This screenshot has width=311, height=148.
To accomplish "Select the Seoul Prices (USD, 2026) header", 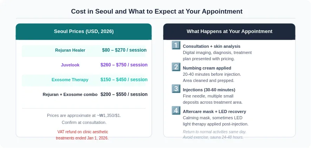I will pyautogui.click(x=84, y=31).
